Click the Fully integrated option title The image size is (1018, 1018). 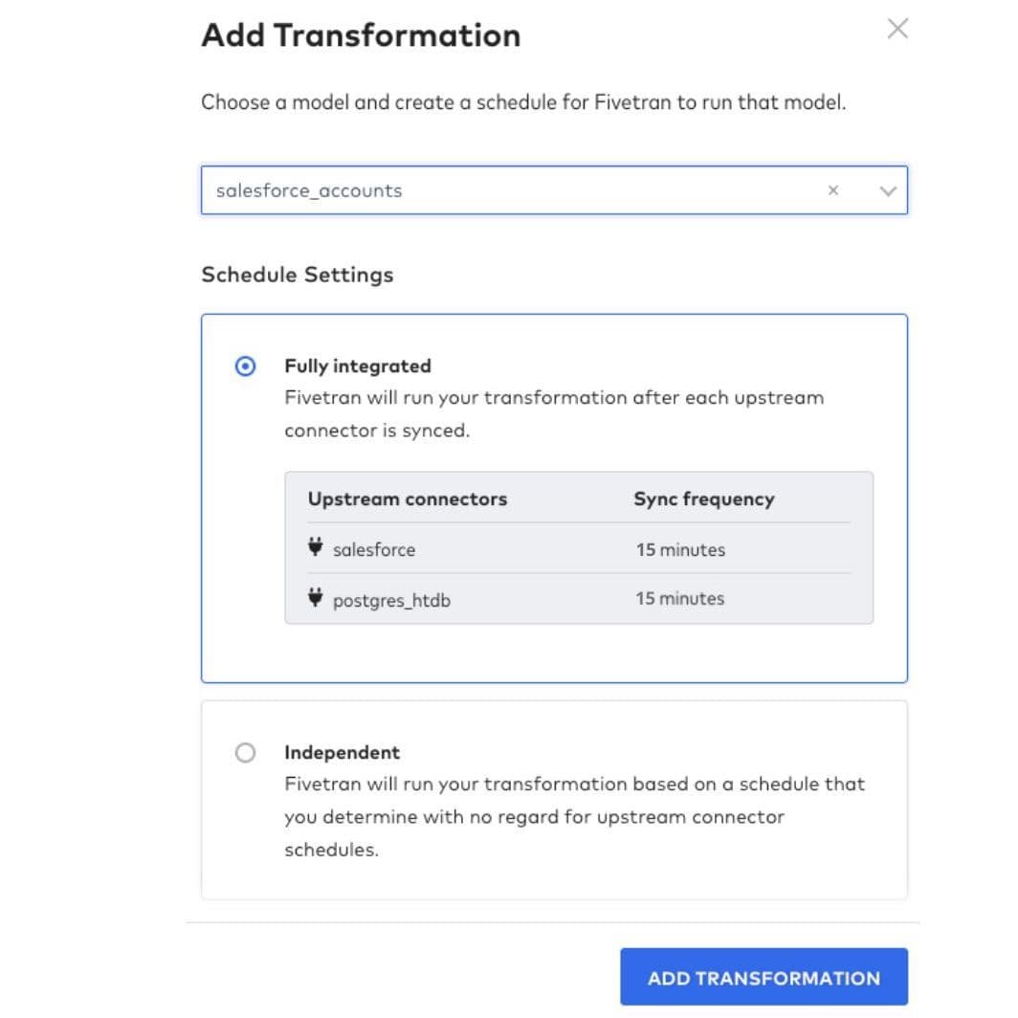(x=358, y=365)
